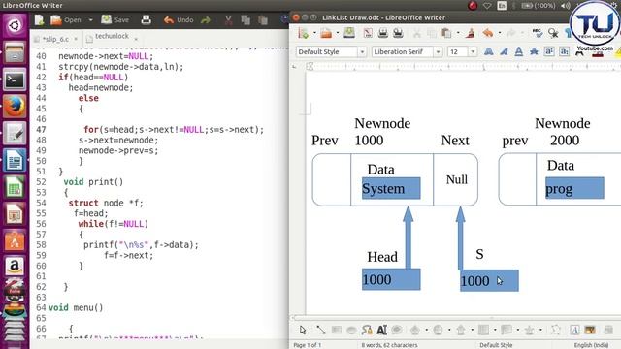The width and height of the screenshot is (621, 349).
Task: Expand the Open recent dropdown arrow in Writer
Action: (x=338, y=33)
